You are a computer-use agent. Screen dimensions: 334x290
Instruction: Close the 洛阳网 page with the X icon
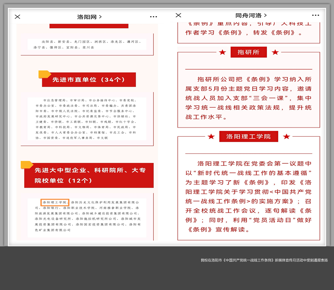(17, 17)
